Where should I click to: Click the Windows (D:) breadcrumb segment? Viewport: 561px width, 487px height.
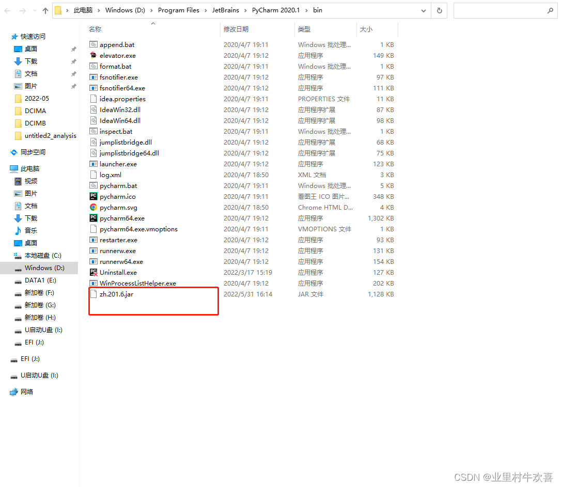tap(125, 10)
